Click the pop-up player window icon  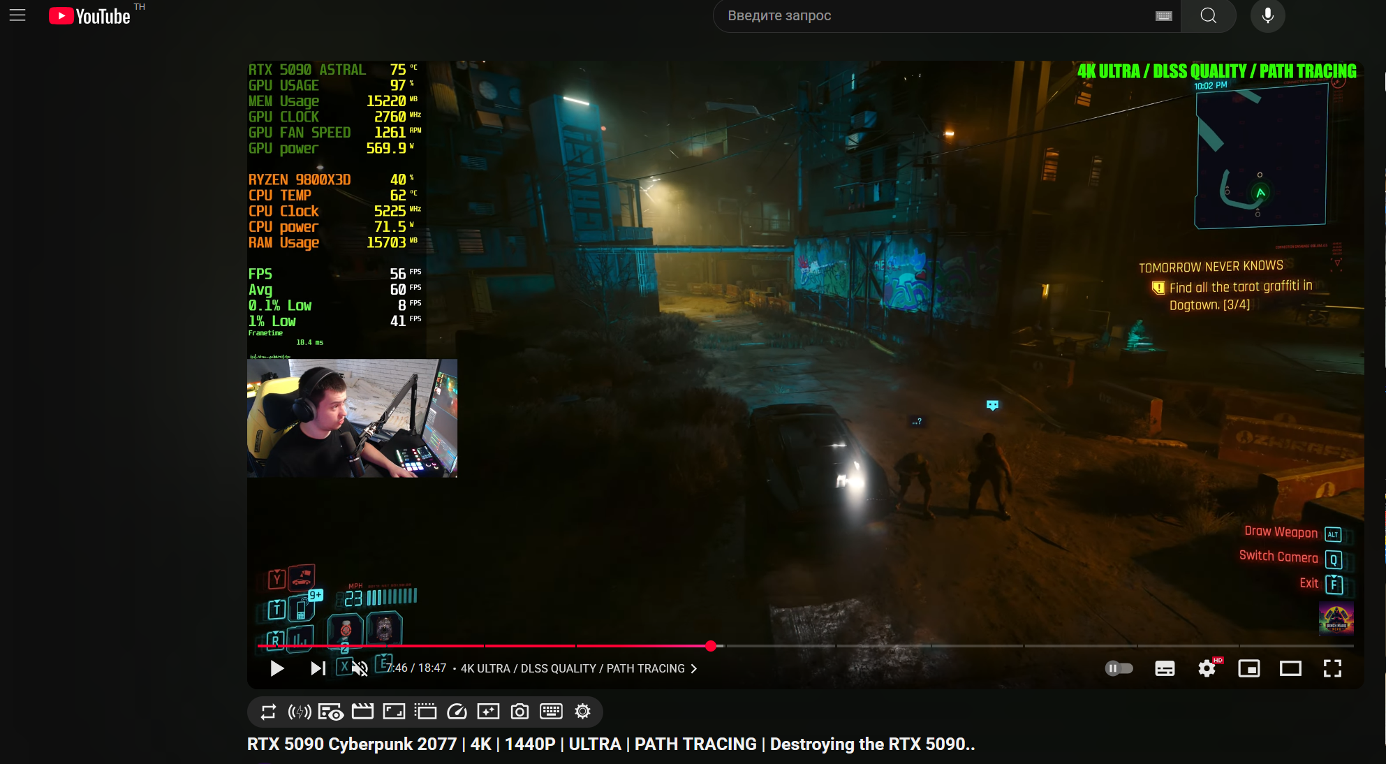point(425,712)
